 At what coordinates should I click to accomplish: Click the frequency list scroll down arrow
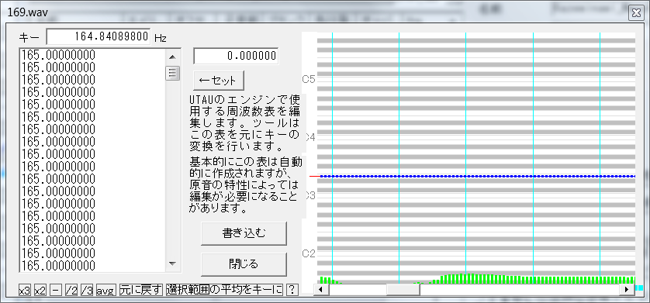[x=172, y=263]
